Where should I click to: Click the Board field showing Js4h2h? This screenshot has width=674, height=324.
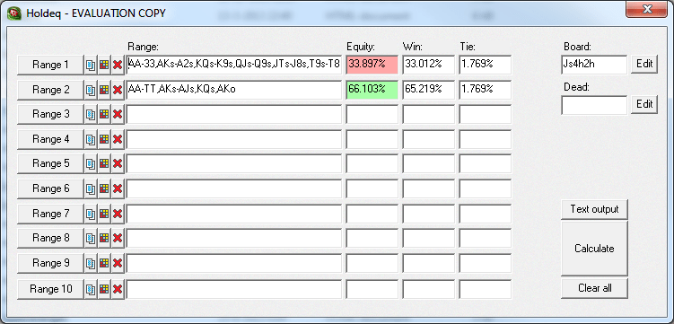pos(594,65)
